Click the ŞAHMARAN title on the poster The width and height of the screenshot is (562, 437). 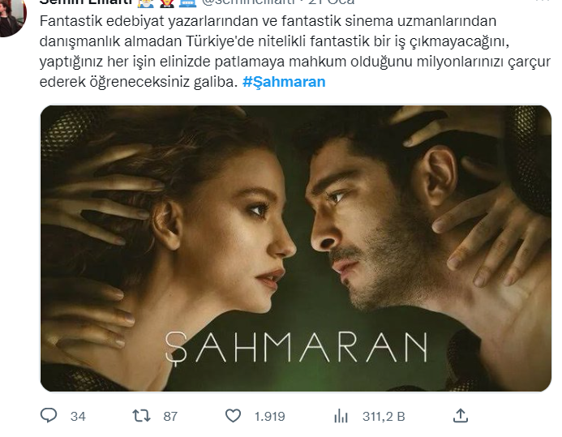pyautogui.click(x=296, y=347)
